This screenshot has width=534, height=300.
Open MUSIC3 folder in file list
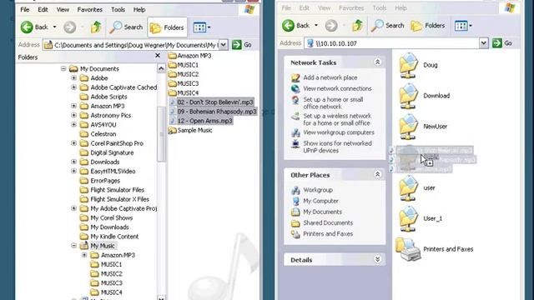[184, 83]
